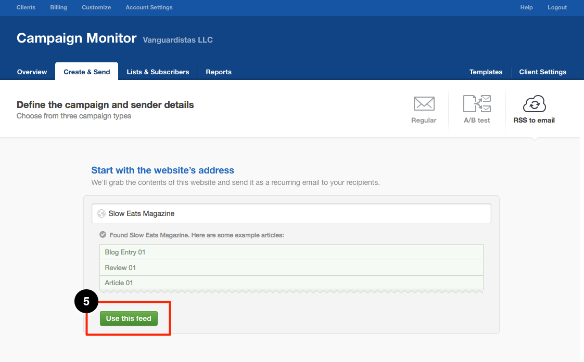Select the Regular campaign envelope icon
Screen dimensions: 584x362
pos(424,104)
